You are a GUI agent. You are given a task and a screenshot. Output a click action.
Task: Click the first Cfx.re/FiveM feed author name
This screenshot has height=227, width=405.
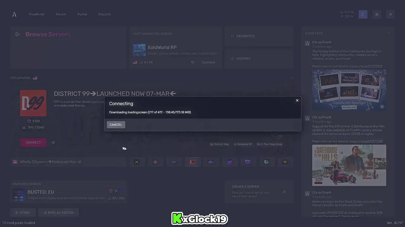321,42
